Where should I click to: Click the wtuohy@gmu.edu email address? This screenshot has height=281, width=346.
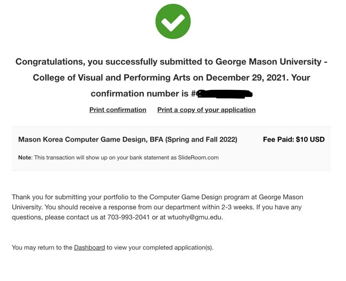pos(195,217)
